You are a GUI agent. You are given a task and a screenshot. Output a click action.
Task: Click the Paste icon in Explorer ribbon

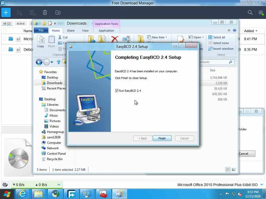(x=52, y=41)
